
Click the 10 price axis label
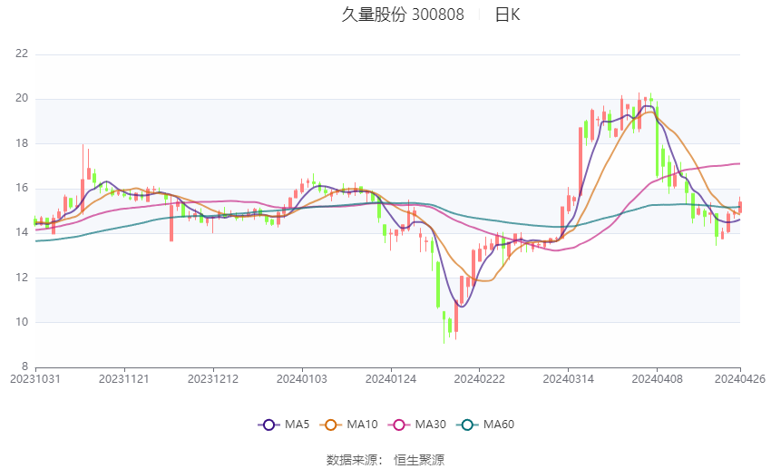(x=22, y=322)
